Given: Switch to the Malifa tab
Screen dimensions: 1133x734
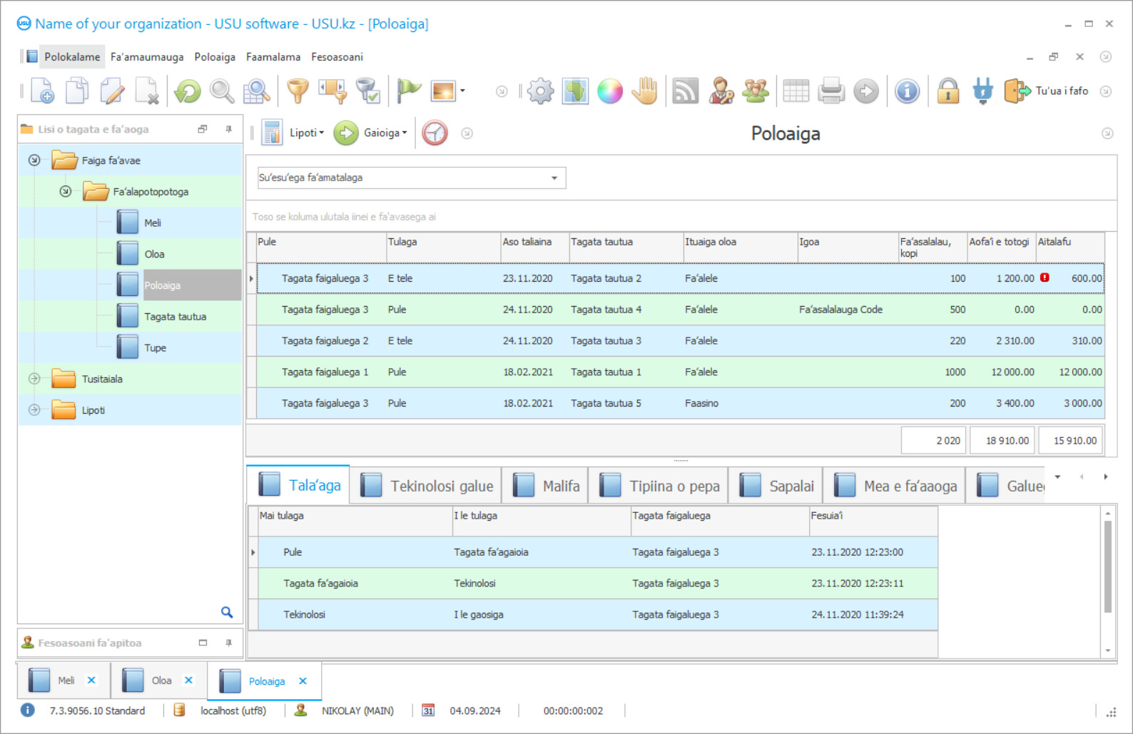Looking at the screenshot, I should pyautogui.click(x=545, y=486).
